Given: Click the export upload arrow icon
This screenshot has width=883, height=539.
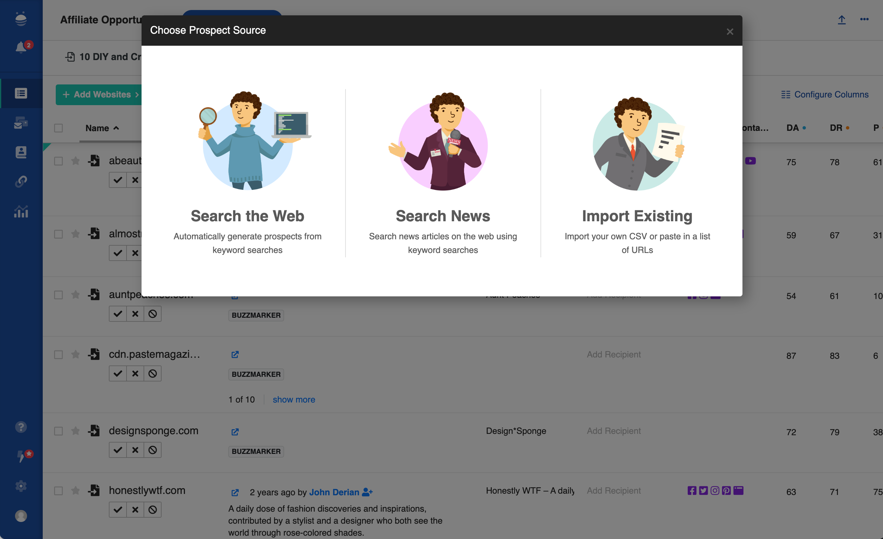Looking at the screenshot, I should click(x=841, y=20).
